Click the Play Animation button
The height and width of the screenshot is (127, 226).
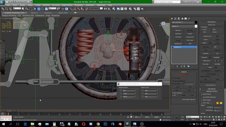point(207,117)
